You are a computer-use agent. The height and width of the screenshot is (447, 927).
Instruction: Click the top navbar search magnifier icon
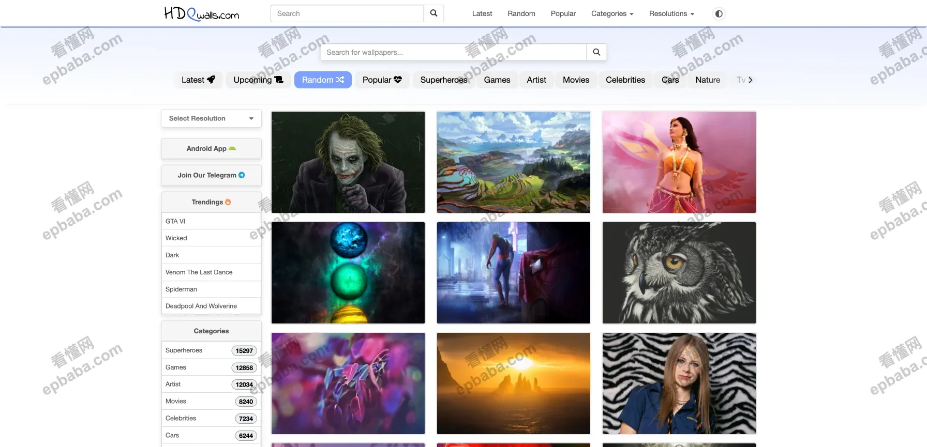click(x=433, y=13)
